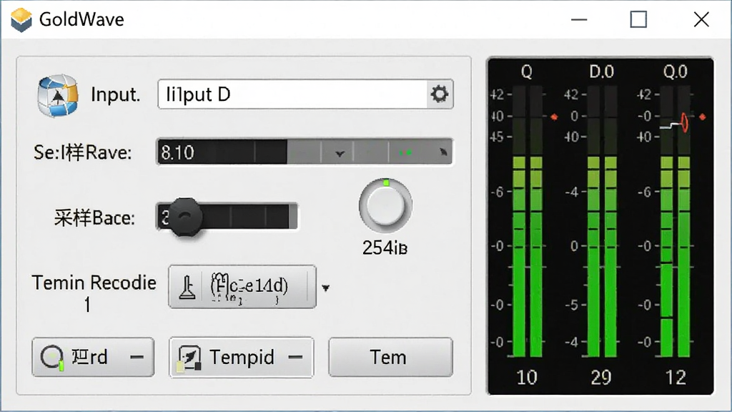Click the Tempid button
The height and width of the screenshot is (412, 732).
pos(242,358)
